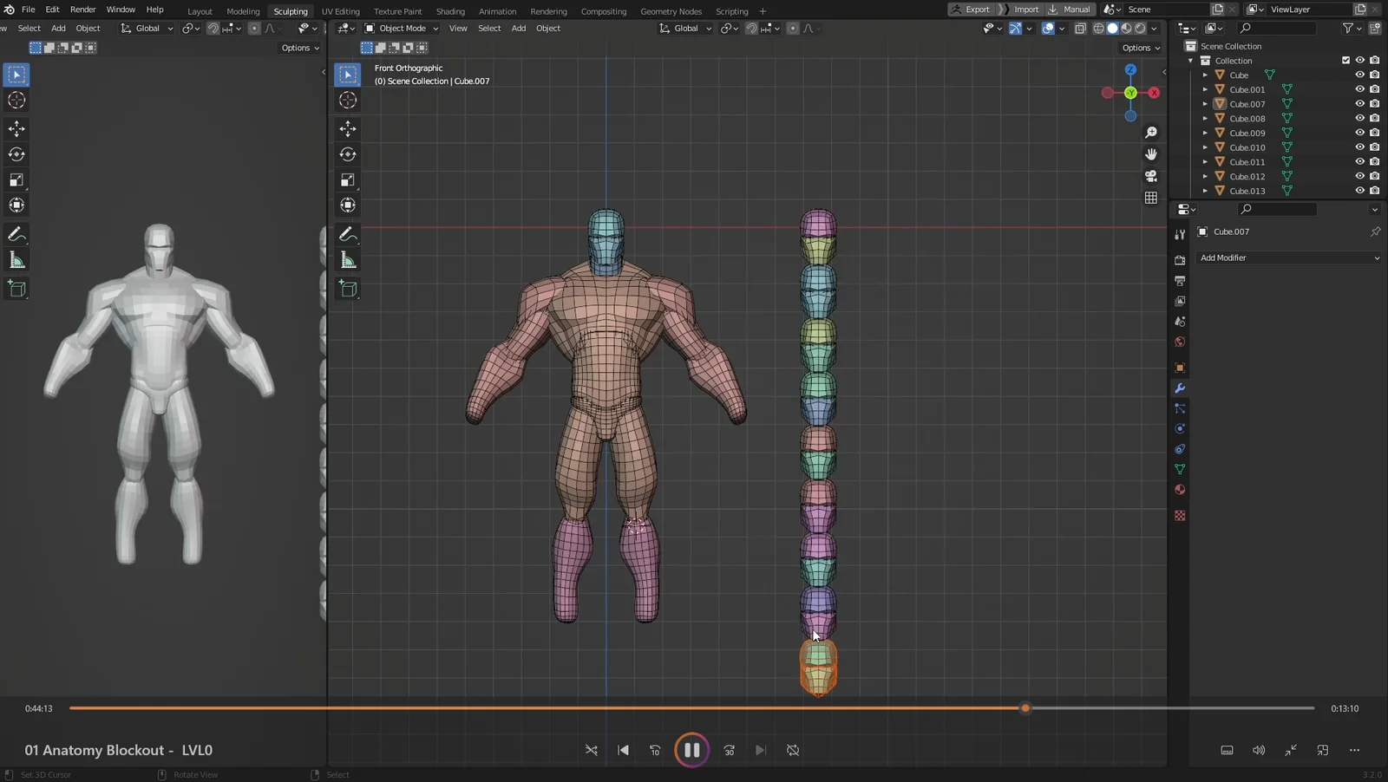Hide Cube.009 with its eye toggle
1388x782 pixels.
click(1359, 133)
